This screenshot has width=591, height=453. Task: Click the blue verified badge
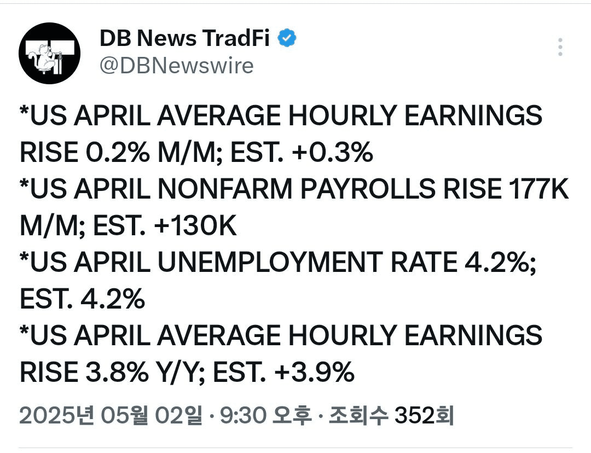(x=287, y=38)
